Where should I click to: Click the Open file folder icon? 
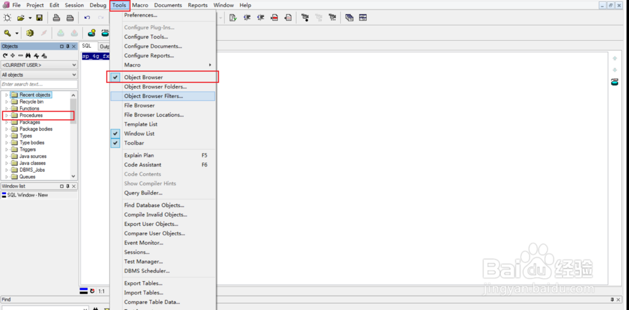[21, 18]
